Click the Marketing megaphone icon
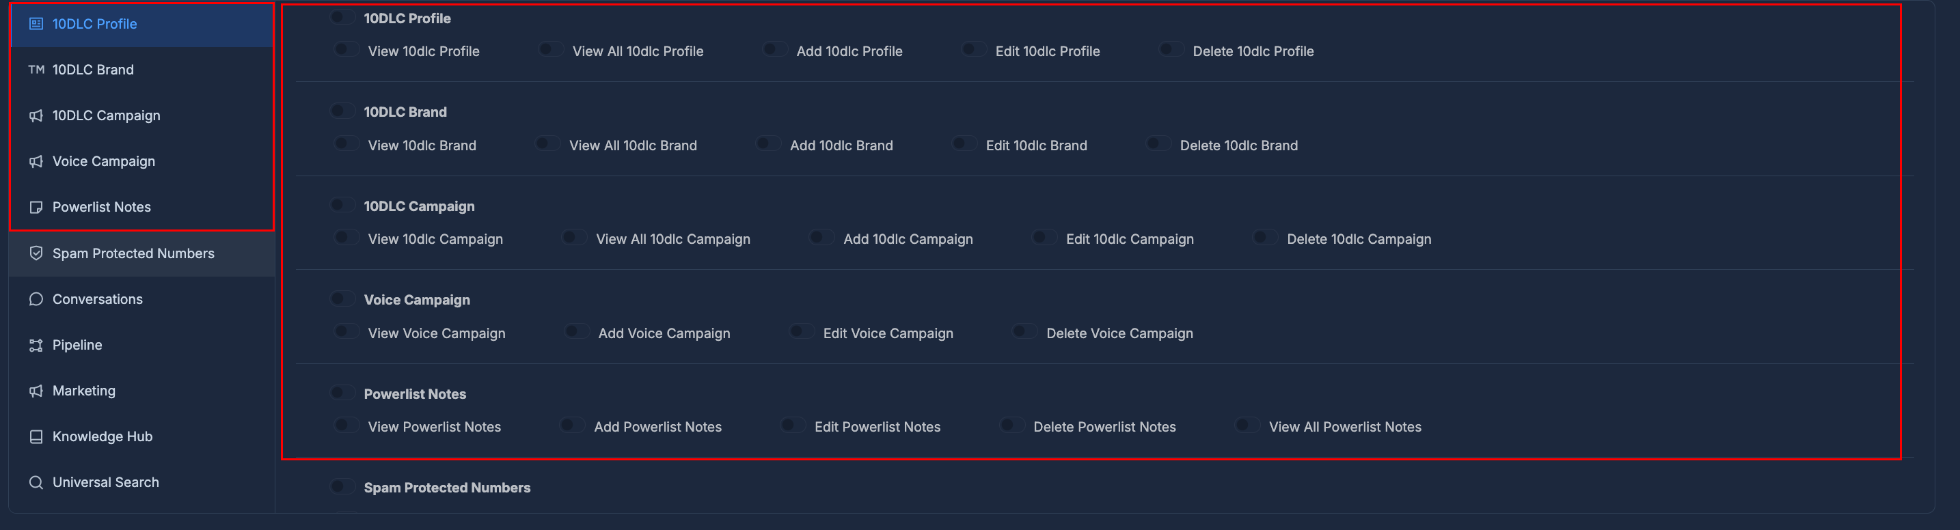Image resolution: width=1960 pixels, height=530 pixels. [35, 390]
